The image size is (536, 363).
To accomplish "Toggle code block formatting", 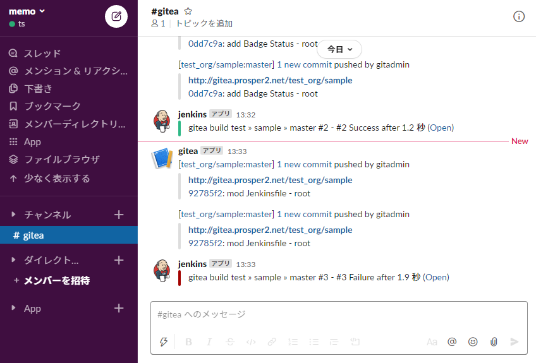I will pos(355,342).
